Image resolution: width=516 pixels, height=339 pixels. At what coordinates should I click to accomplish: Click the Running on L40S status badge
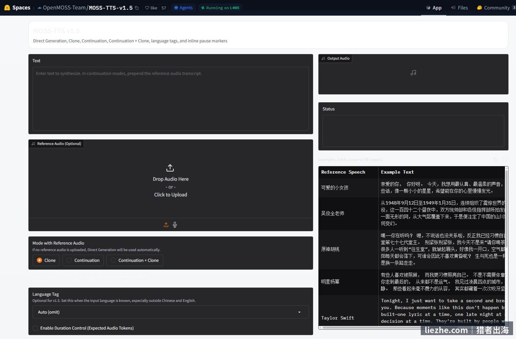coord(220,8)
